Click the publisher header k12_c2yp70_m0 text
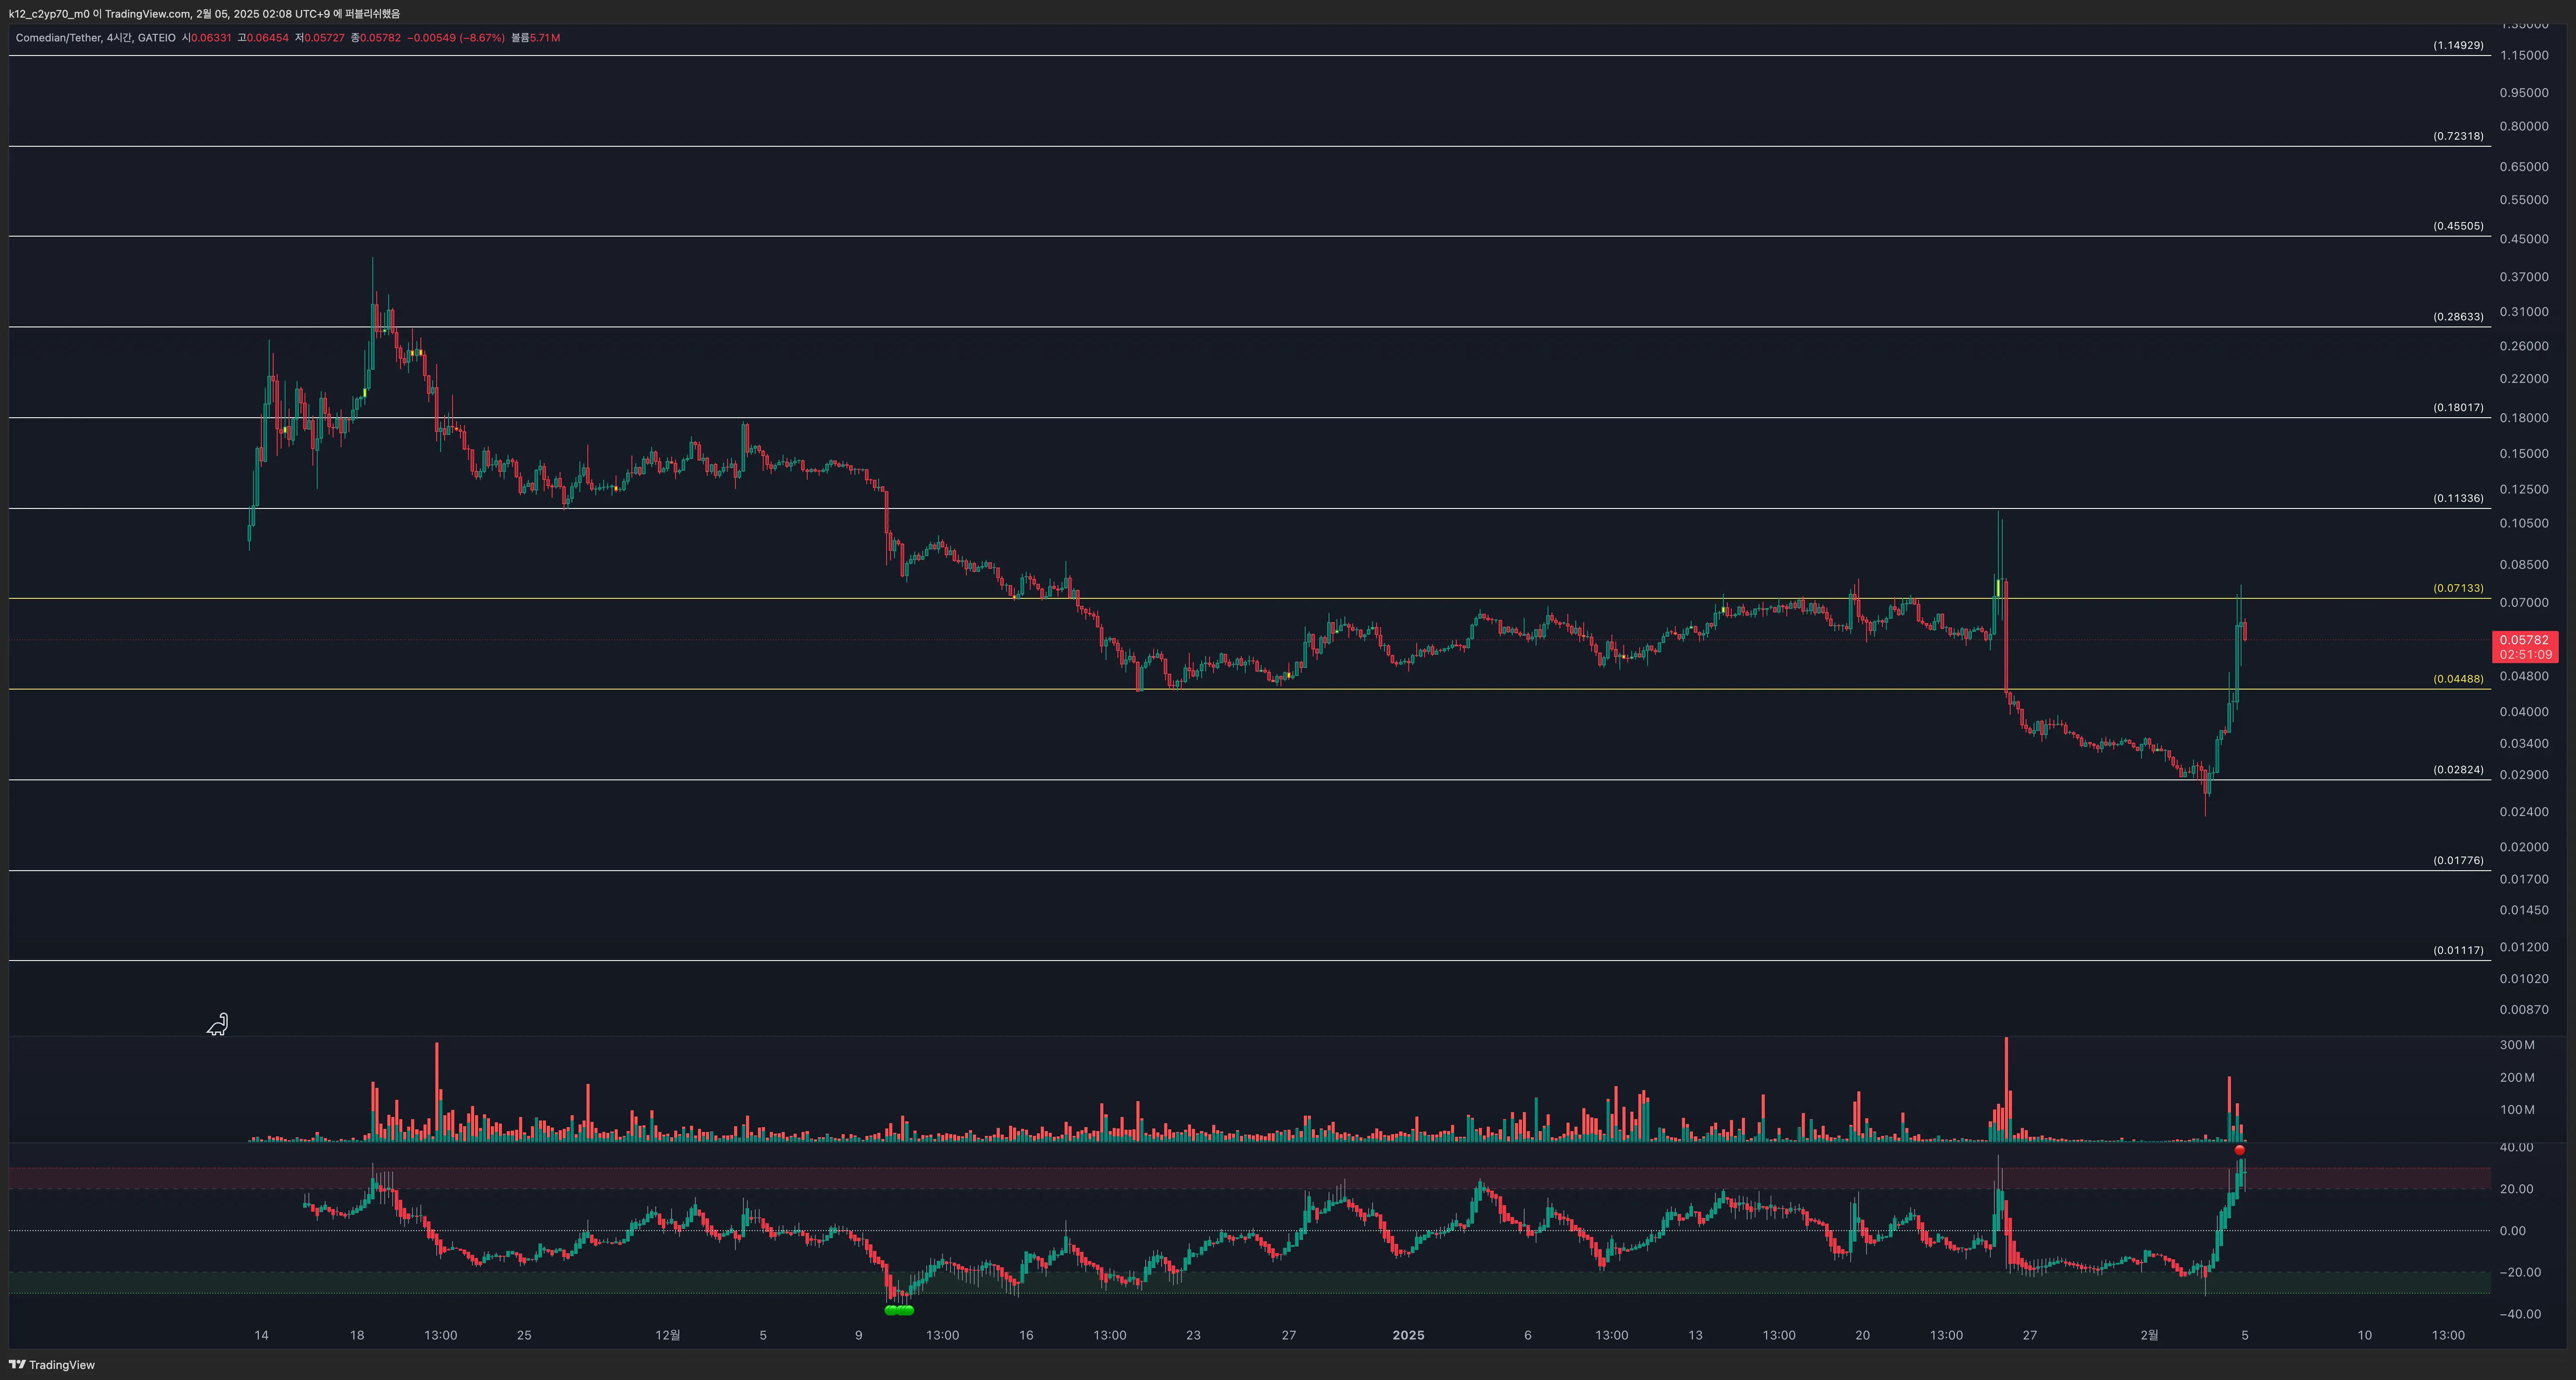This screenshot has height=1380, width=2576. coord(49,14)
